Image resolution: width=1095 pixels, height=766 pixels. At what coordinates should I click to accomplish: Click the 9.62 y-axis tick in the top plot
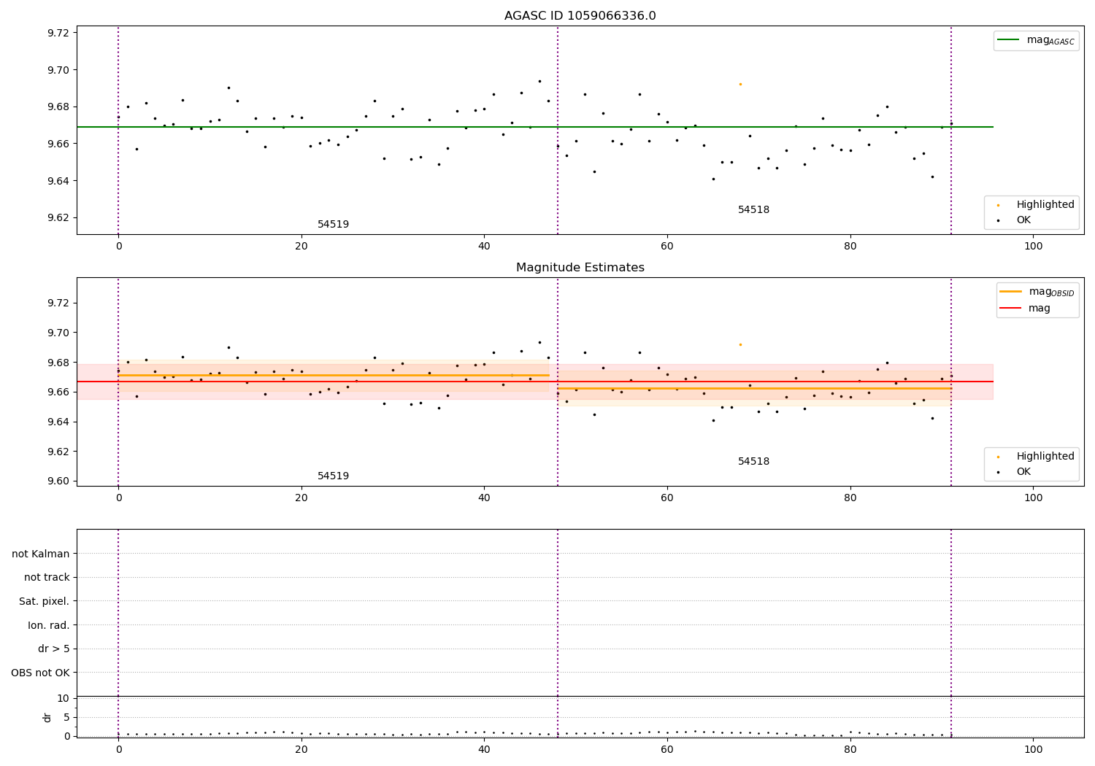58,217
